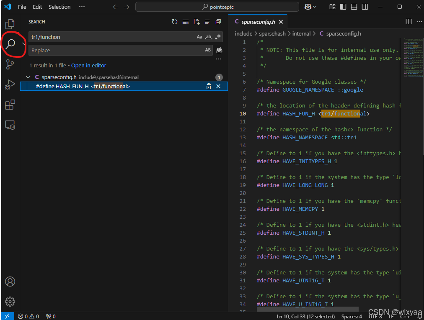
Task: Open the File menu
Action: click(x=22, y=7)
